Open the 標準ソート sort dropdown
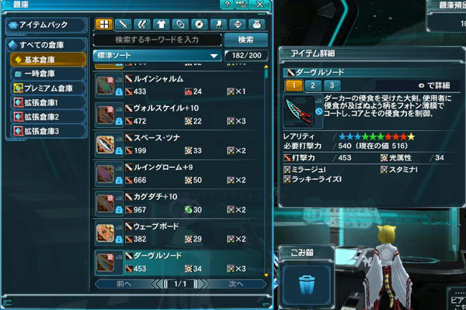The height and width of the screenshot is (310, 466). [x=158, y=56]
